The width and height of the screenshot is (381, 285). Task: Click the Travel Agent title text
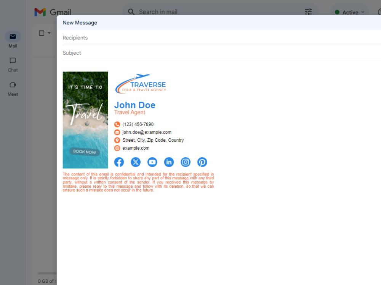tap(130, 112)
